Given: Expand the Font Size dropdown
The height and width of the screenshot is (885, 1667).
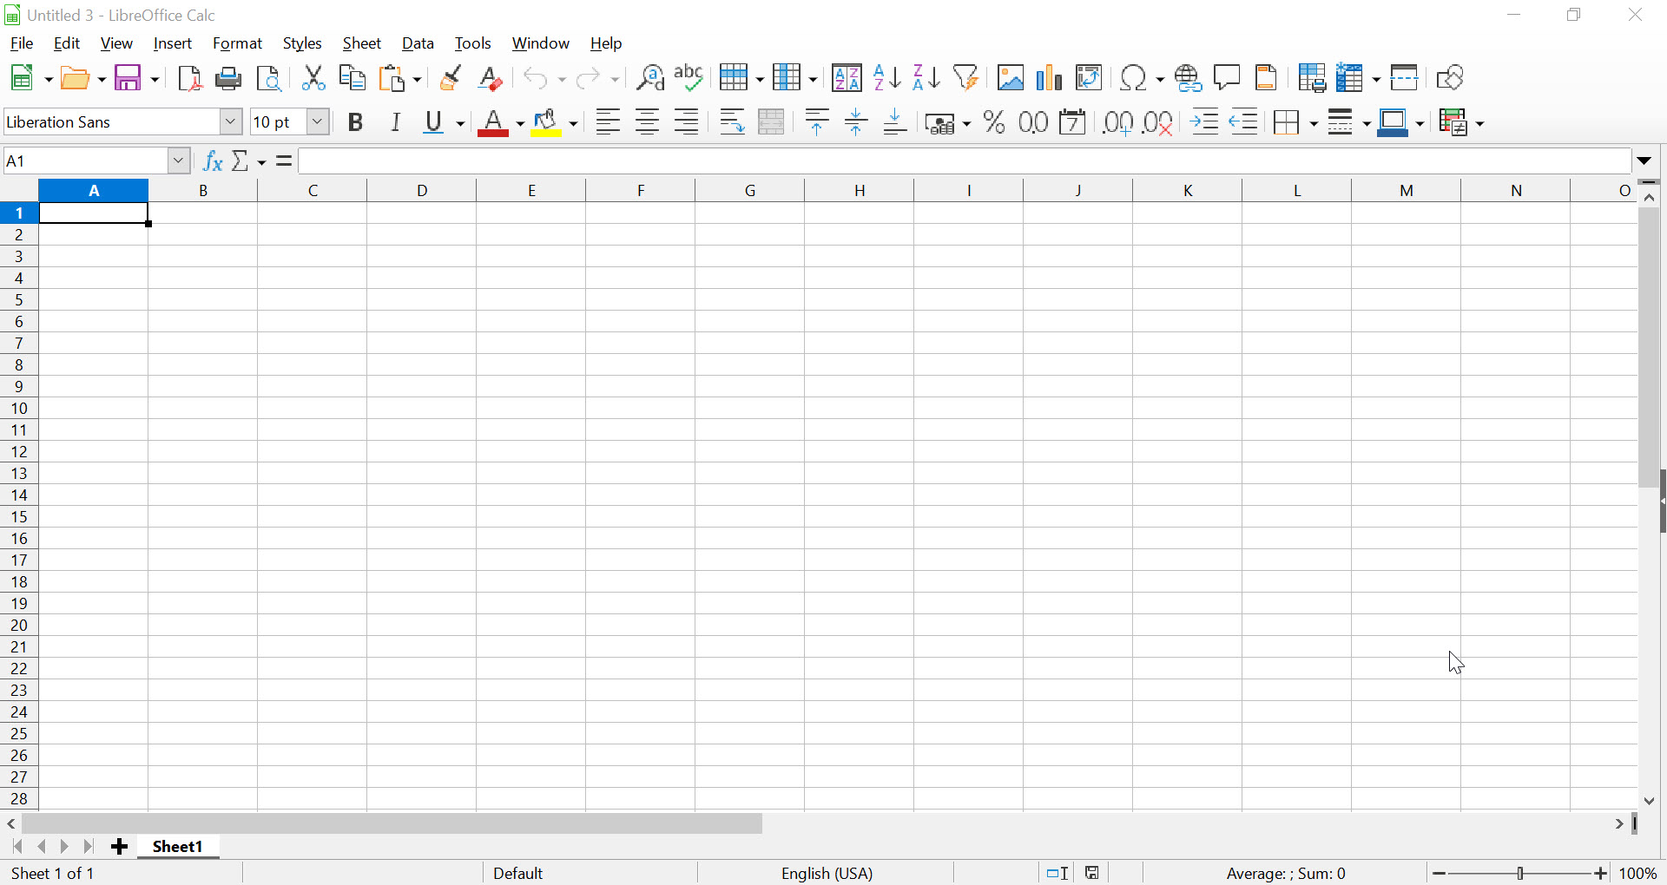Looking at the screenshot, I should [319, 122].
